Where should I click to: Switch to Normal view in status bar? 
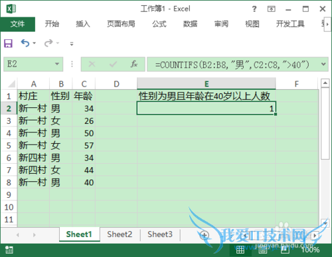[x=240, y=250]
